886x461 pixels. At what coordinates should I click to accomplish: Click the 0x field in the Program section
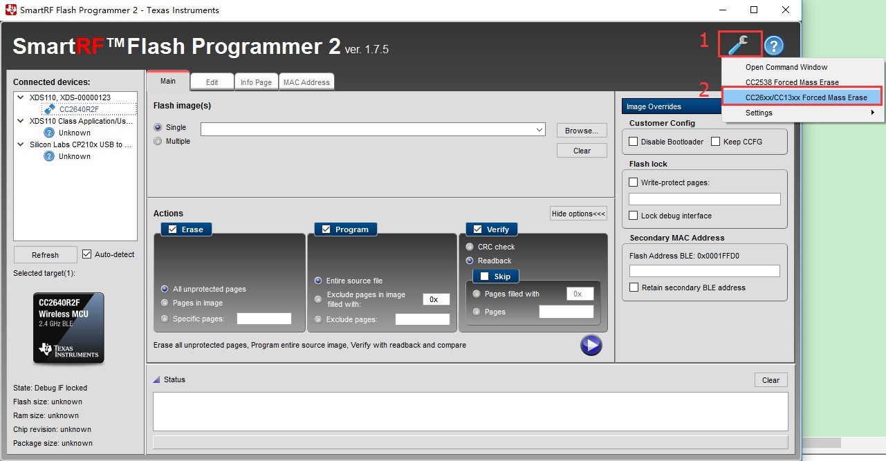pyautogui.click(x=436, y=299)
